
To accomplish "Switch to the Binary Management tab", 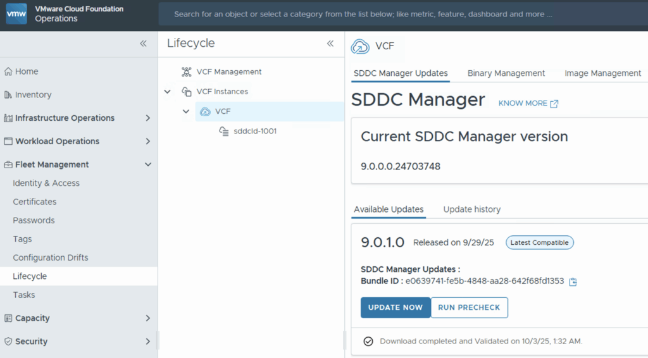I will click(506, 73).
